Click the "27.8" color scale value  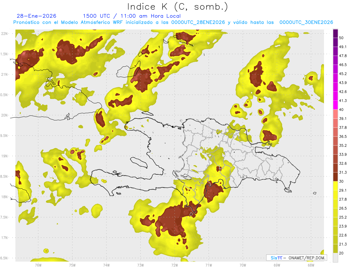(x=343, y=199)
